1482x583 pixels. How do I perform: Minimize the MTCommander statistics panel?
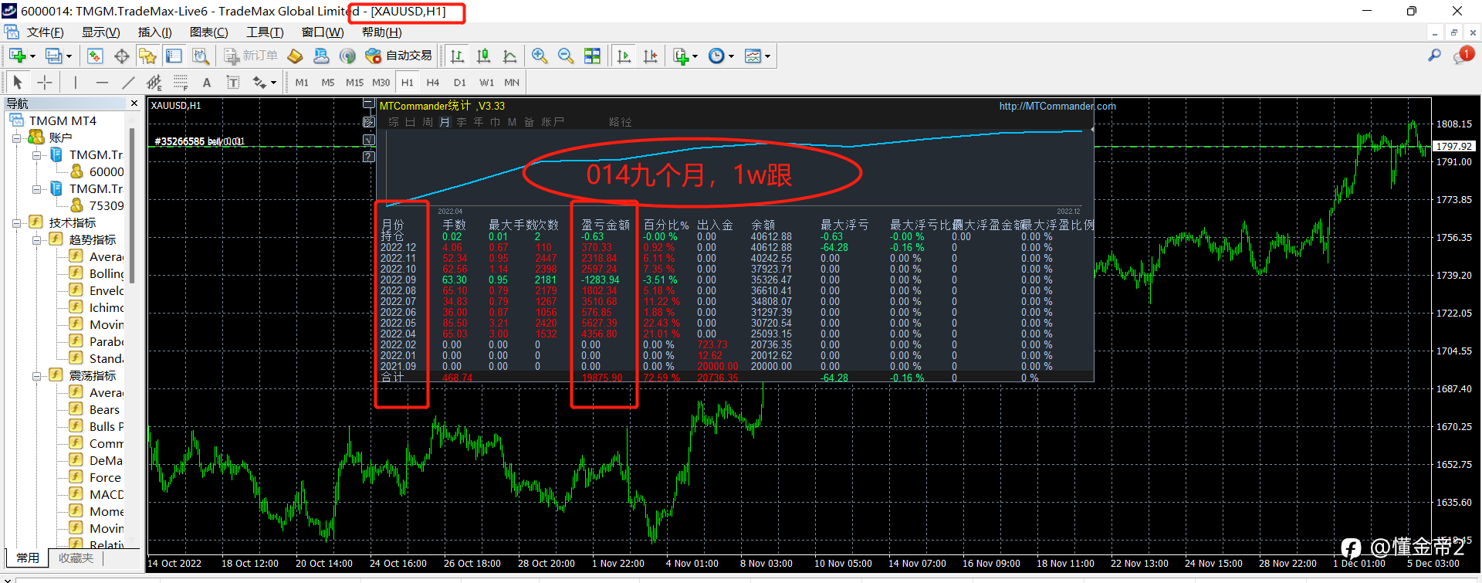(369, 104)
